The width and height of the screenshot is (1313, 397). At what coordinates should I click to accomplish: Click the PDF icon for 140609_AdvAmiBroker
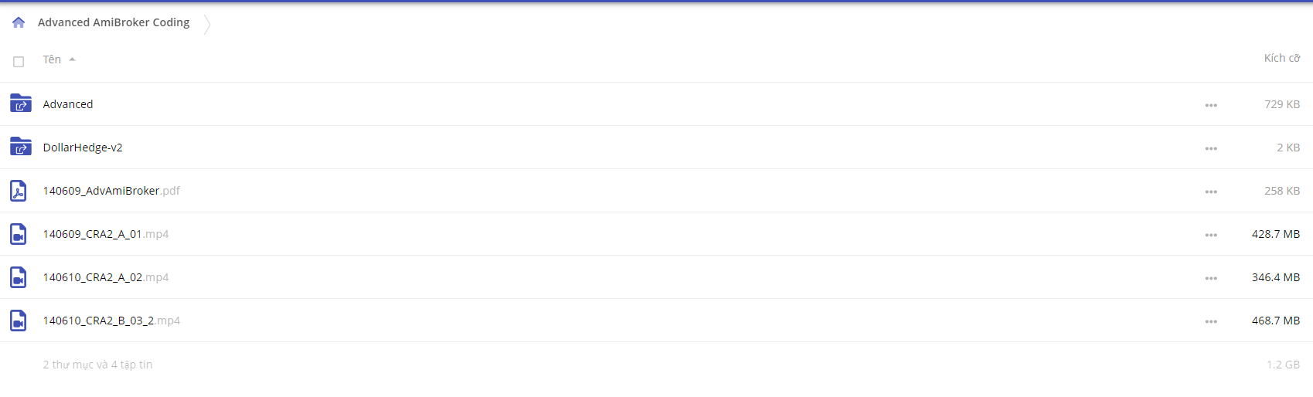coord(19,191)
